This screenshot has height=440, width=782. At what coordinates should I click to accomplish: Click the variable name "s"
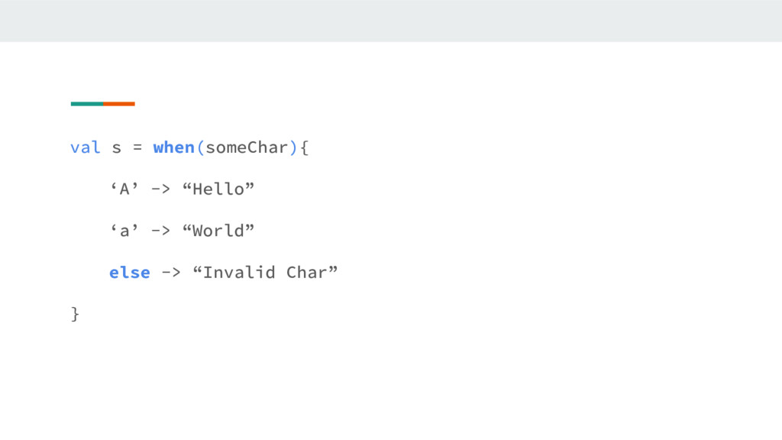pyautogui.click(x=117, y=147)
